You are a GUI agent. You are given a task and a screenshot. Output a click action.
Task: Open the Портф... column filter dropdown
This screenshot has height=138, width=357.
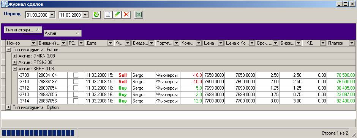tap(176, 43)
